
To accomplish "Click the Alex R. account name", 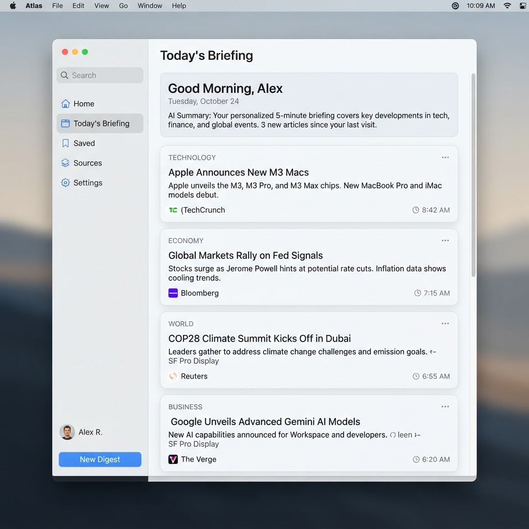I will [x=90, y=432].
